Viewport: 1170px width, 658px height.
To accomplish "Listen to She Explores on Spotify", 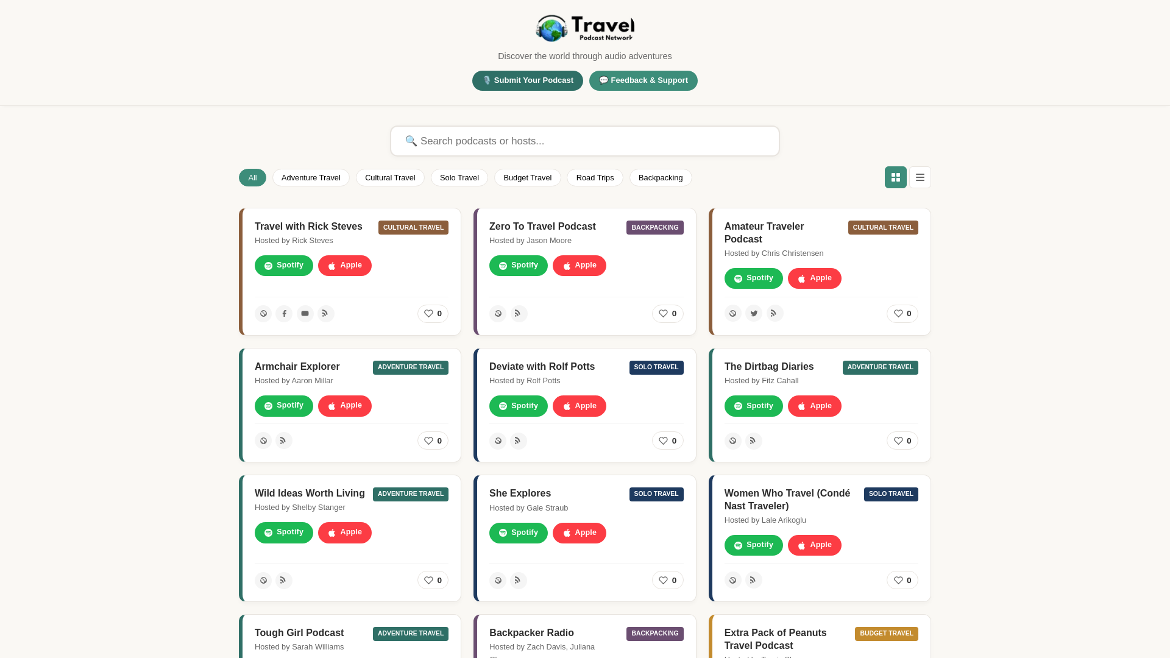I will coord(519,533).
